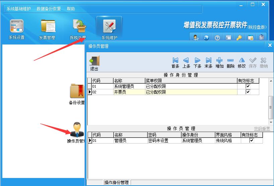274x186 pixels.
Task: Open the help question mark icon
Action: pyautogui.click(x=217, y=37)
